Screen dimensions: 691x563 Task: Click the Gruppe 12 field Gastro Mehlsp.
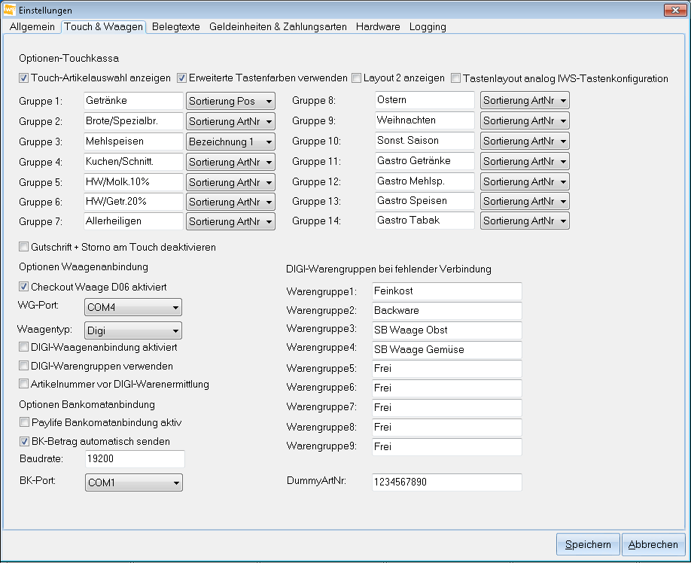coord(425,181)
